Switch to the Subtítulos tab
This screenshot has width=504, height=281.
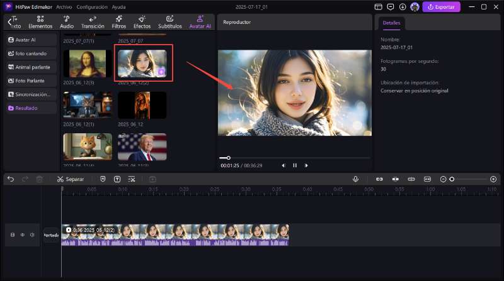(x=170, y=22)
